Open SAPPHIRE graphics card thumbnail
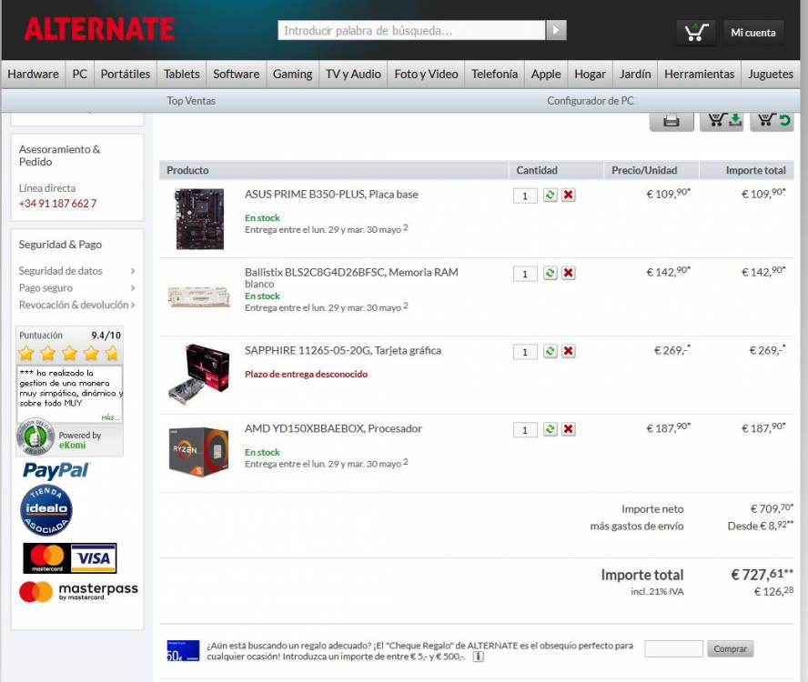 199,375
